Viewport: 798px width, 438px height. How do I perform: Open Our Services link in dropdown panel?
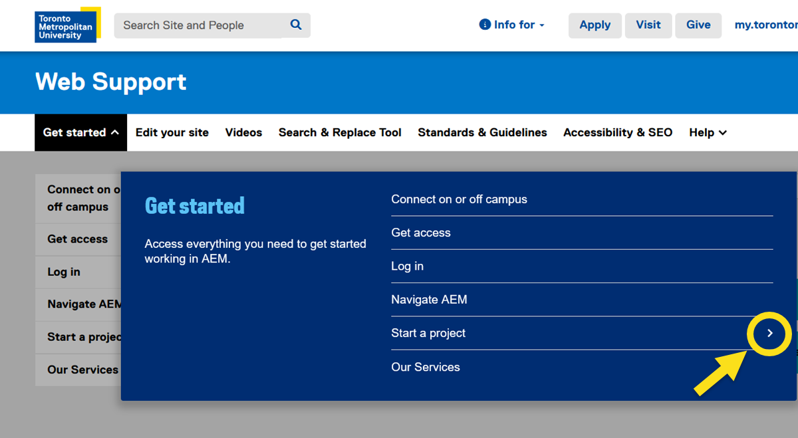point(426,367)
